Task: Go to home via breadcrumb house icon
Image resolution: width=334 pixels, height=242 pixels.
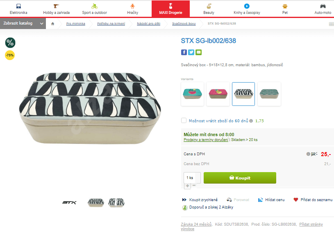Action: coord(52,24)
